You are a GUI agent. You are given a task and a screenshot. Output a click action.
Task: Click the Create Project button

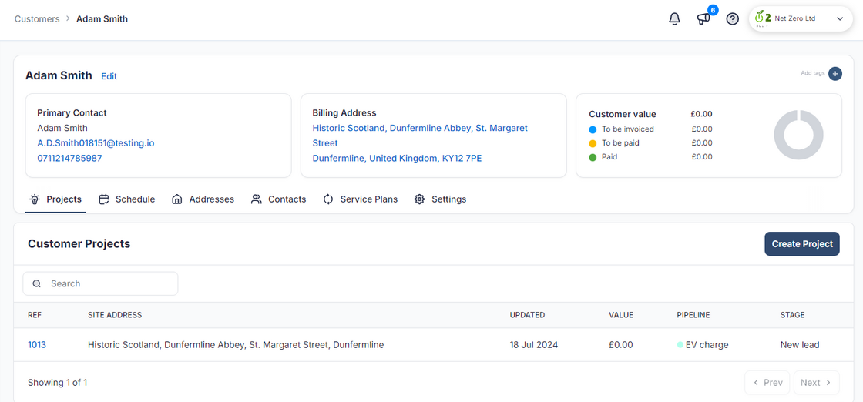801,244
